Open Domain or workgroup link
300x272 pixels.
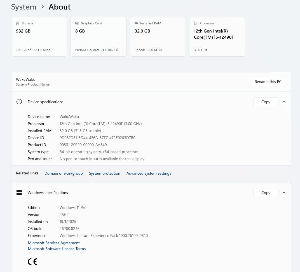[x=64, y=173]
